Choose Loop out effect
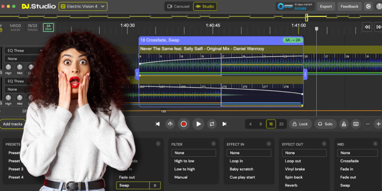This screenshot has height=191, width=382. [293, 161]
